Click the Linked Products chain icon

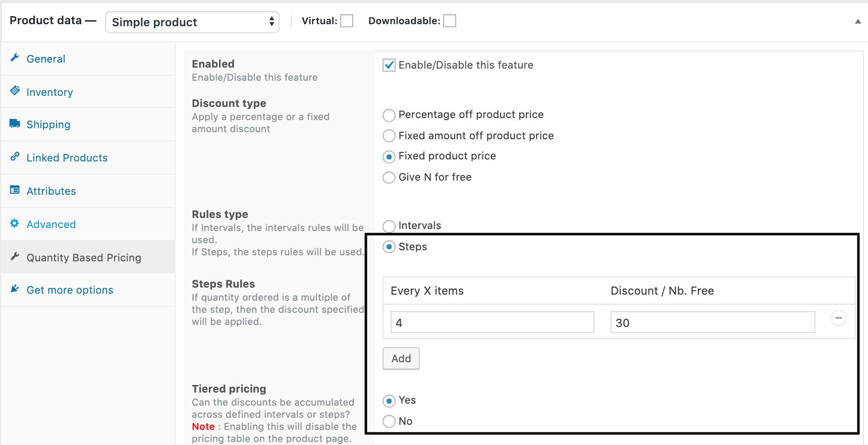[x=15, y=157]
